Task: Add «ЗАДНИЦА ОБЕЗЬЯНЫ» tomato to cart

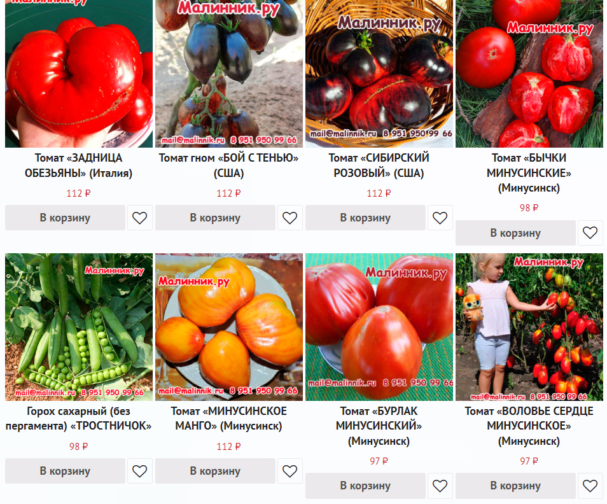Action: pyautogui.click(x=65, y=218)
